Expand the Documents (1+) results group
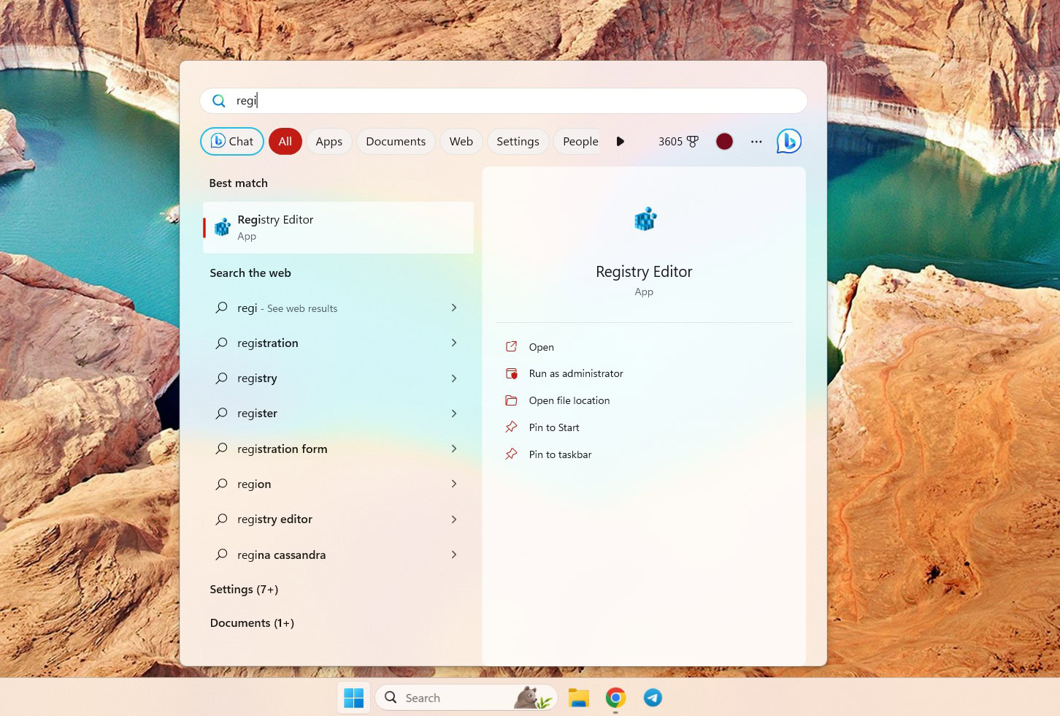The width and height of the screenshot is (1060, 716). tap(252, 623)
